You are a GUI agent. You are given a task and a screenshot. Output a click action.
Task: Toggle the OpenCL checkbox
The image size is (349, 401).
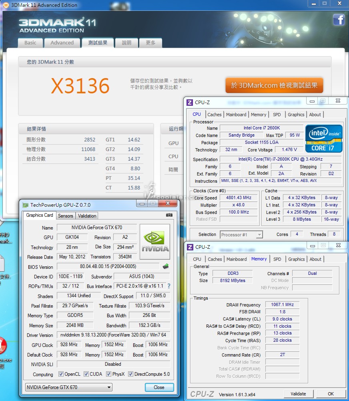coord(61,374)
